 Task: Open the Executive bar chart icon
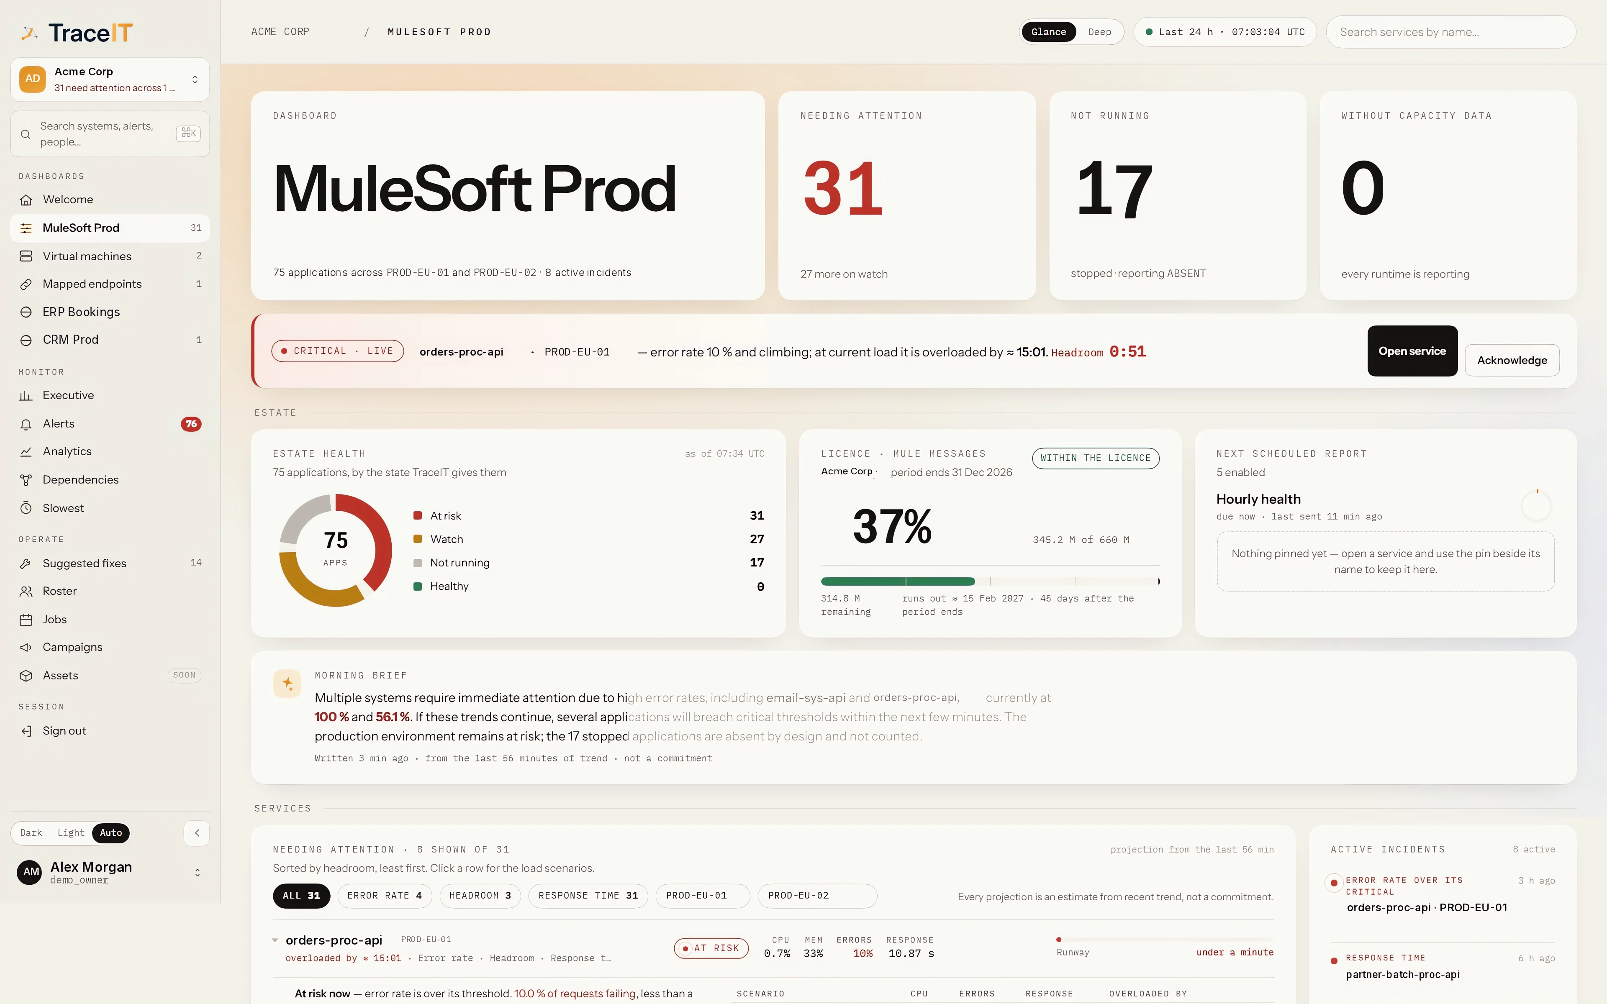click(26, 396)
